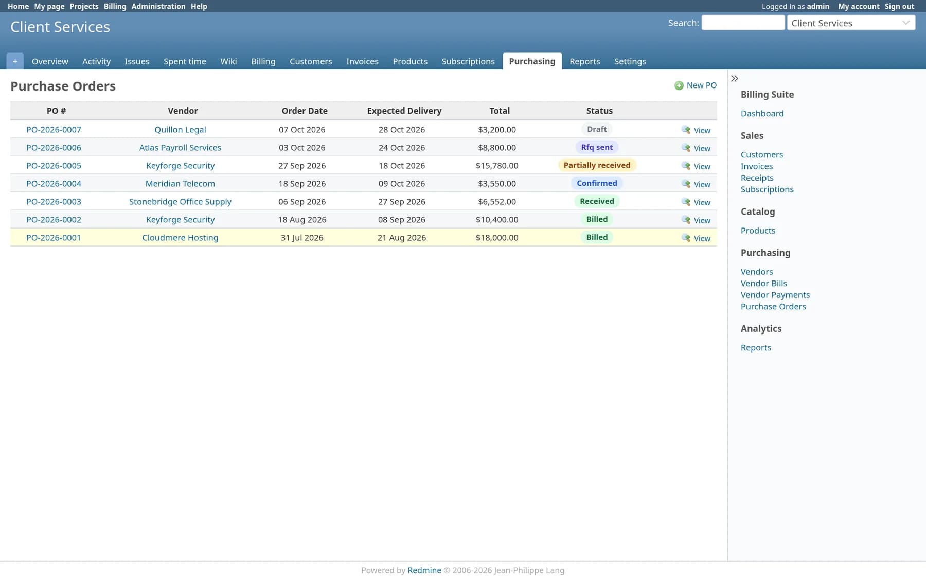Screen dimensions: 926x579
Task: Collapse the sidebar with the double-chevron icon
Action: (x=735, y=79)
